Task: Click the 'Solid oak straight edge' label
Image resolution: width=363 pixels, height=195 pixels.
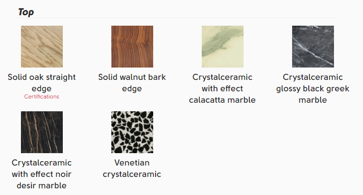Action: [42, 83]
